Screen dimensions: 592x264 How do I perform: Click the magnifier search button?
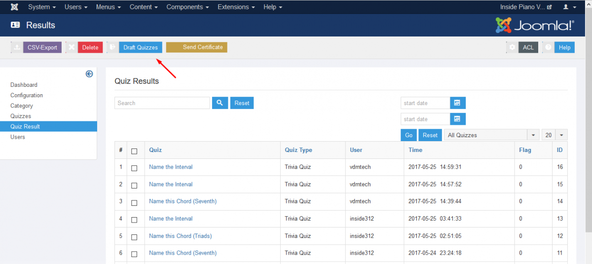[220, 103]
